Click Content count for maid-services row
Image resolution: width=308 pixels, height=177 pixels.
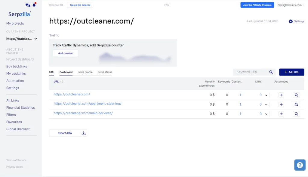tap(240, 114)
